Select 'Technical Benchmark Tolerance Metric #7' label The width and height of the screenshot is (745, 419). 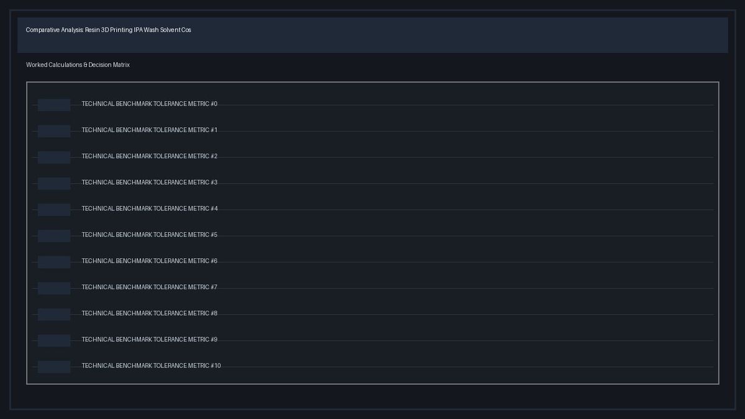(x=150, y=287)
